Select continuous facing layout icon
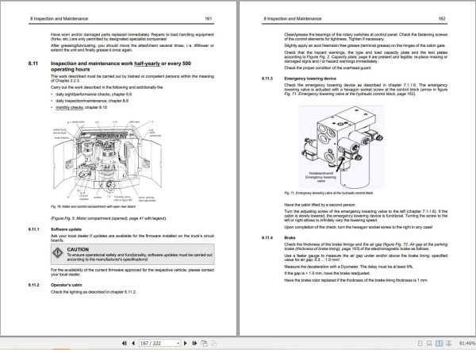Screen dimensions: 476x350 click(449, 344)
